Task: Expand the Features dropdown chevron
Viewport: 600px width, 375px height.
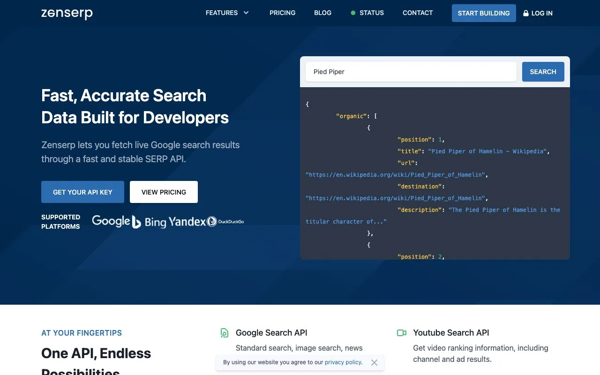Action: click(246, 13)
